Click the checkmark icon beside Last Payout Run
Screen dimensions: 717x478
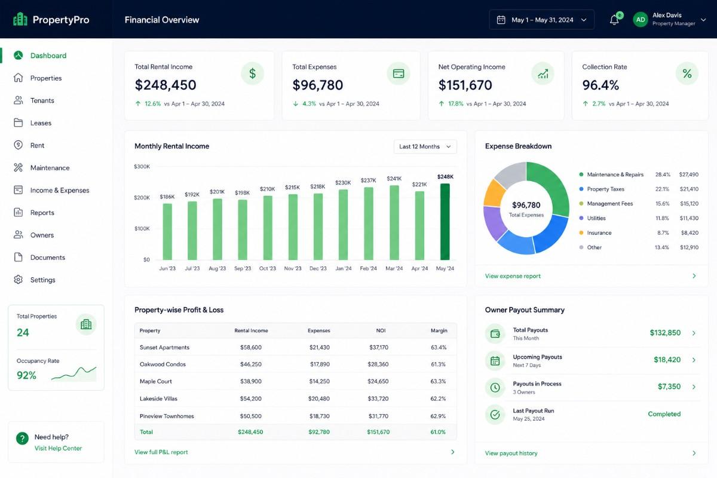click(495, 414)
